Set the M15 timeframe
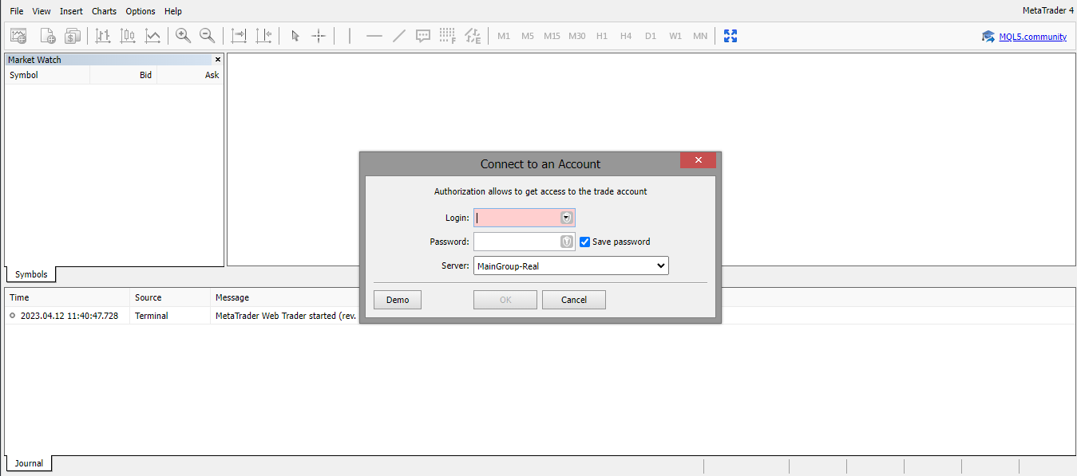1077x476 pixels. (552, 36)
